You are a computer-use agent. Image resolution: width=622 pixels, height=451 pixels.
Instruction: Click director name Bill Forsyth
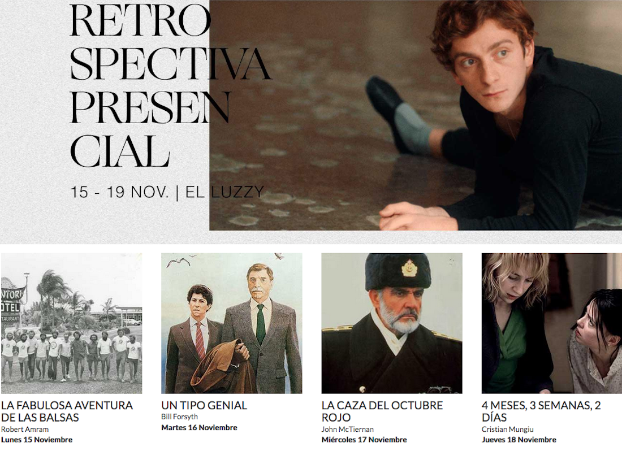point(179,417)
